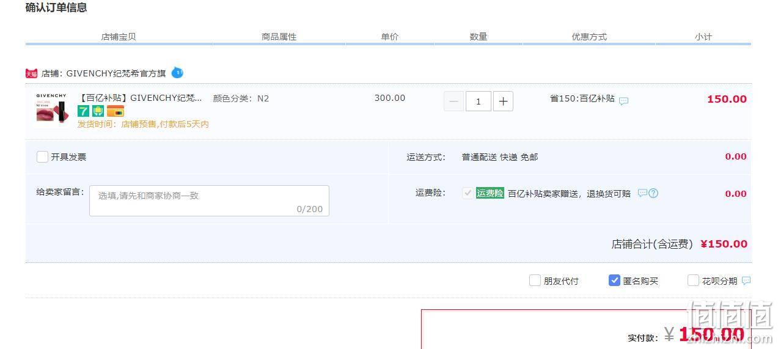Enable the 开具发票 checkbox

click(x=42, y=156)
